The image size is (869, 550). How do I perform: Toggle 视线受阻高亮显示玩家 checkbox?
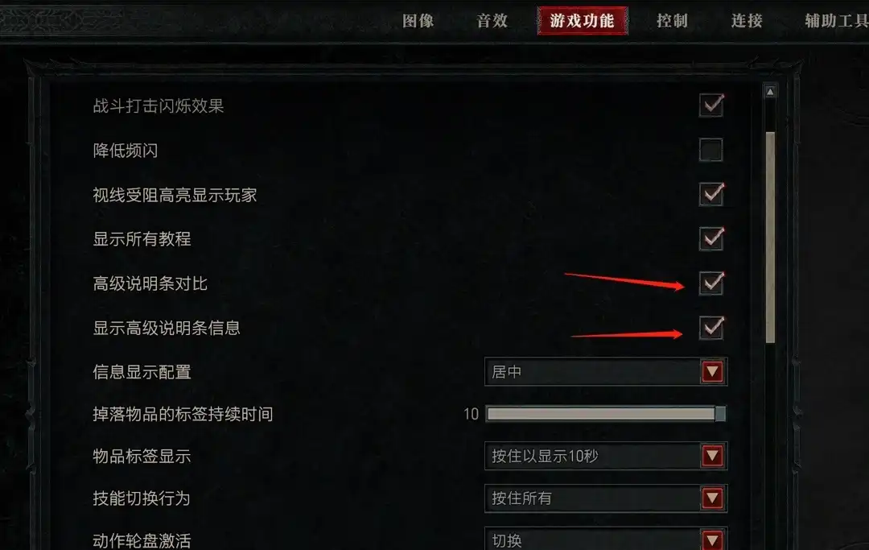tap(711, 194)
